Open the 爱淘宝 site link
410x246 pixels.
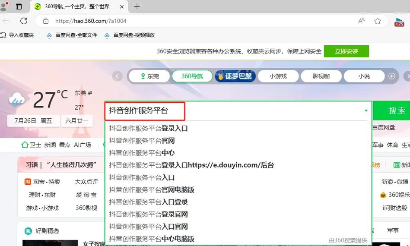[86, 195]
